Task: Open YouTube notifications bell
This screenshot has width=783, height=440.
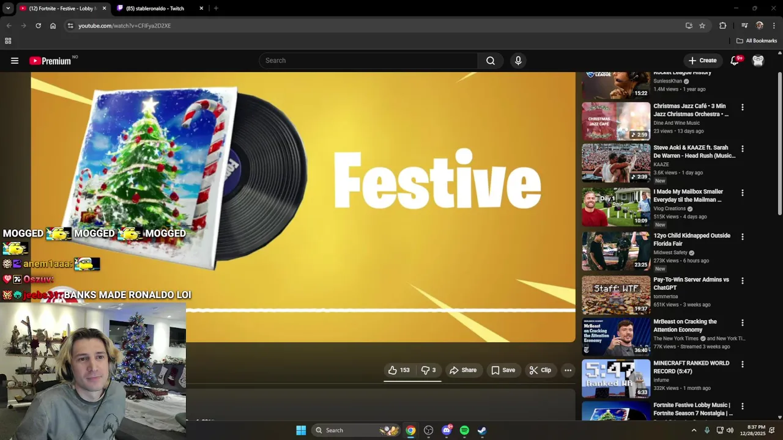Action: pos(735,61)
